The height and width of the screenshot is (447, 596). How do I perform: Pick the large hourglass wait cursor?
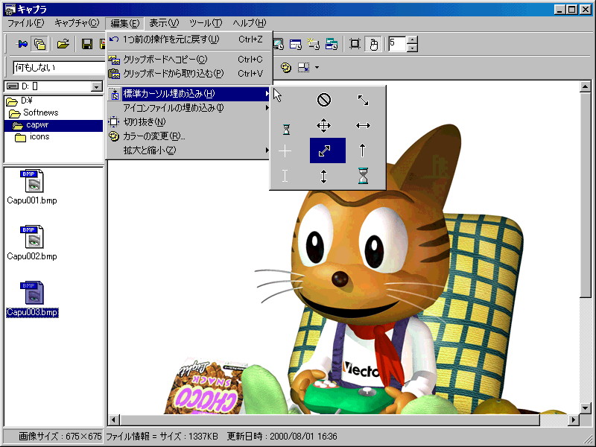(x=363, y=177)
